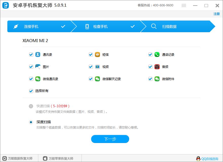The image size is (223, 162).
Task: Uncheck the 短信 checkbox
Action: click(x=91, y=55)
